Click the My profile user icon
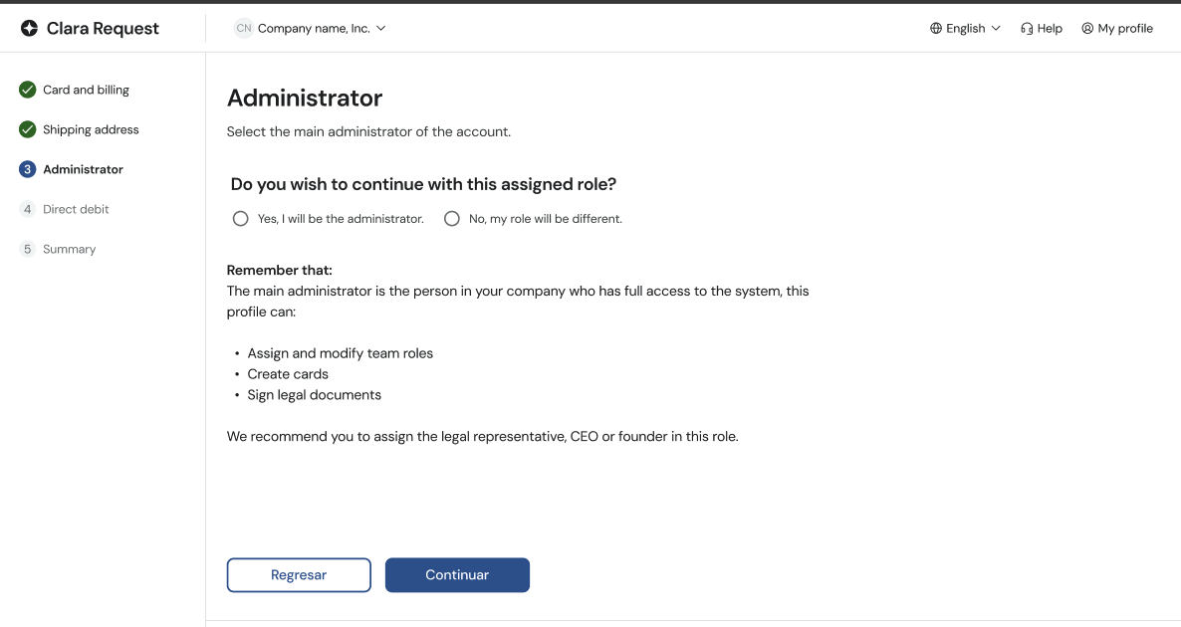This screenshot has width=1181, height=627. pyautogui.click(x=1087, y=29)
